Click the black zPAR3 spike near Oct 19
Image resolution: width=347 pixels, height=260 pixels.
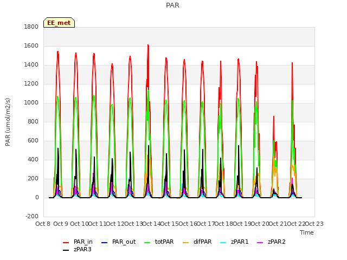coord(239,146)
